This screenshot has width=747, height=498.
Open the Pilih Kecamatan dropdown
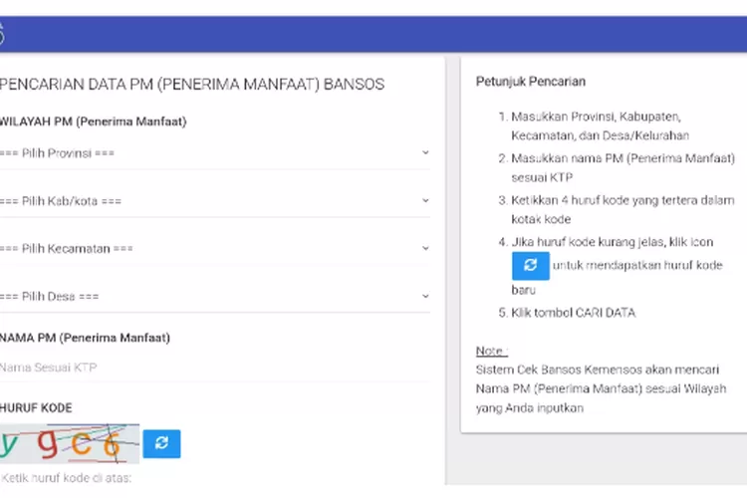tap(215, 249)
